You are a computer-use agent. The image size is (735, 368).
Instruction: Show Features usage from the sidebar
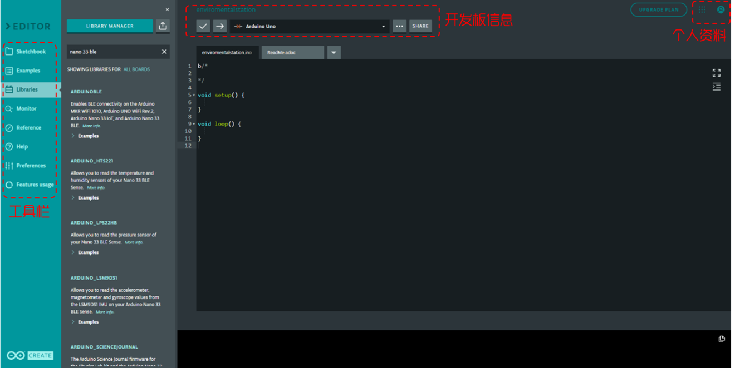coord(30,185)
